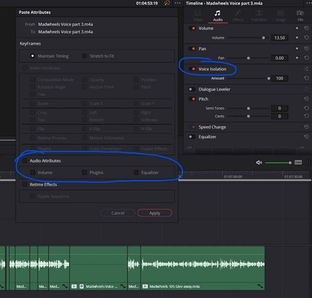Click the curve icon on Madwheels 105 clip

[x=260, y=286]
